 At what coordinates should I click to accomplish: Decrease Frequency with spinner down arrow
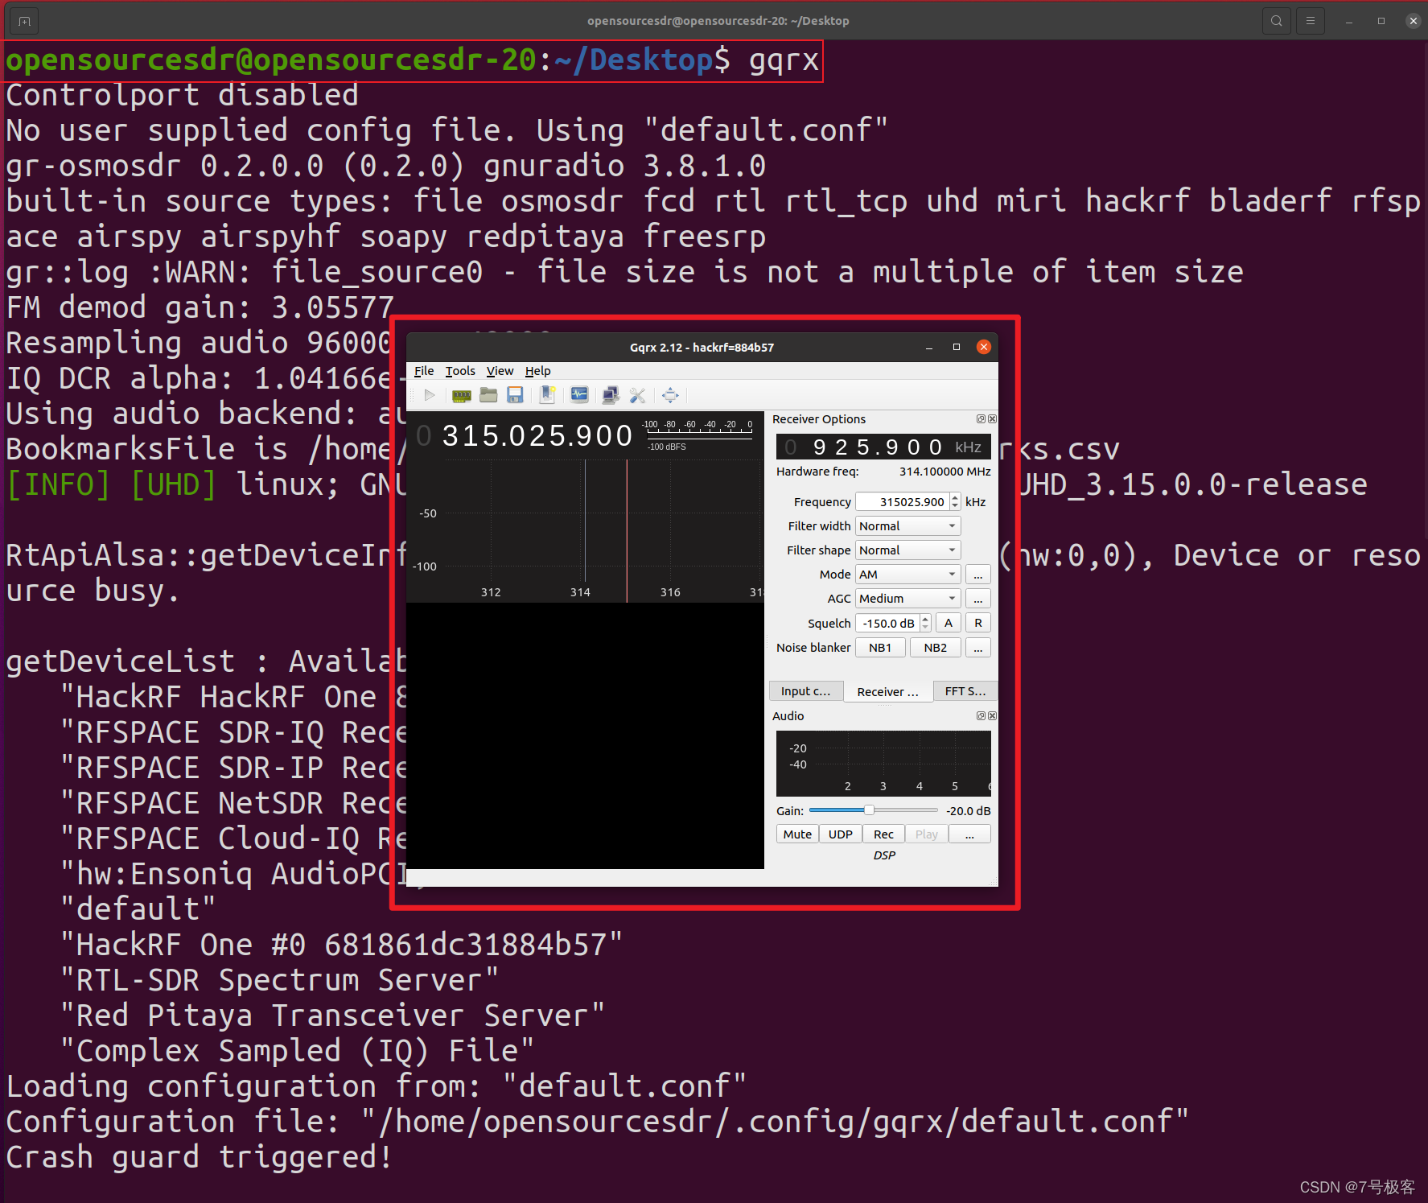coord(955,506)
